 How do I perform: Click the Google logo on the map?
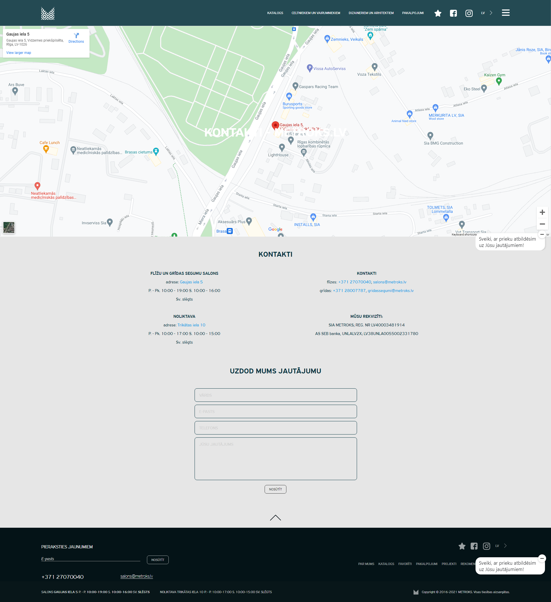[275, 229]
